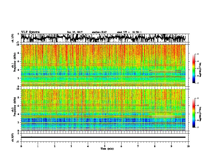Click time axis tick label "3"
The image size is (212, 164).
coord(71,146)
